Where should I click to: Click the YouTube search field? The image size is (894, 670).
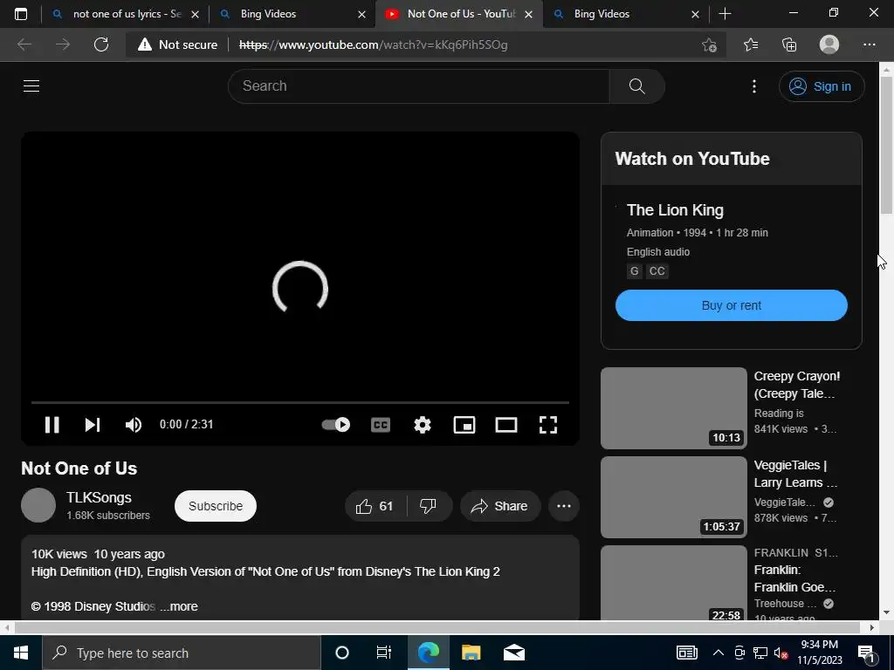coord(418,86)
